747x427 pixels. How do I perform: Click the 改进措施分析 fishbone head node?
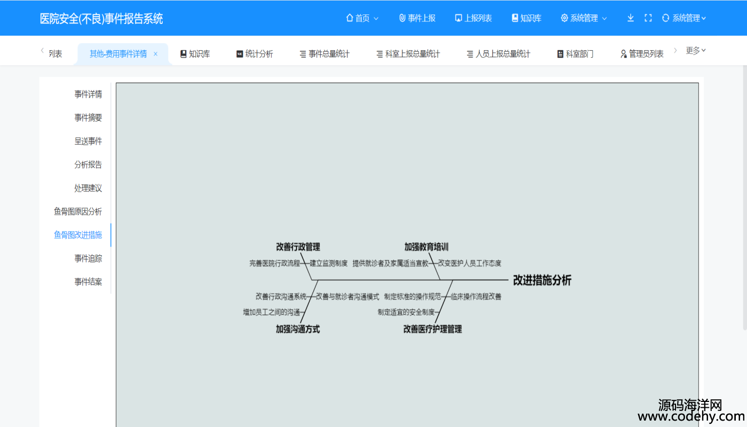542,280
